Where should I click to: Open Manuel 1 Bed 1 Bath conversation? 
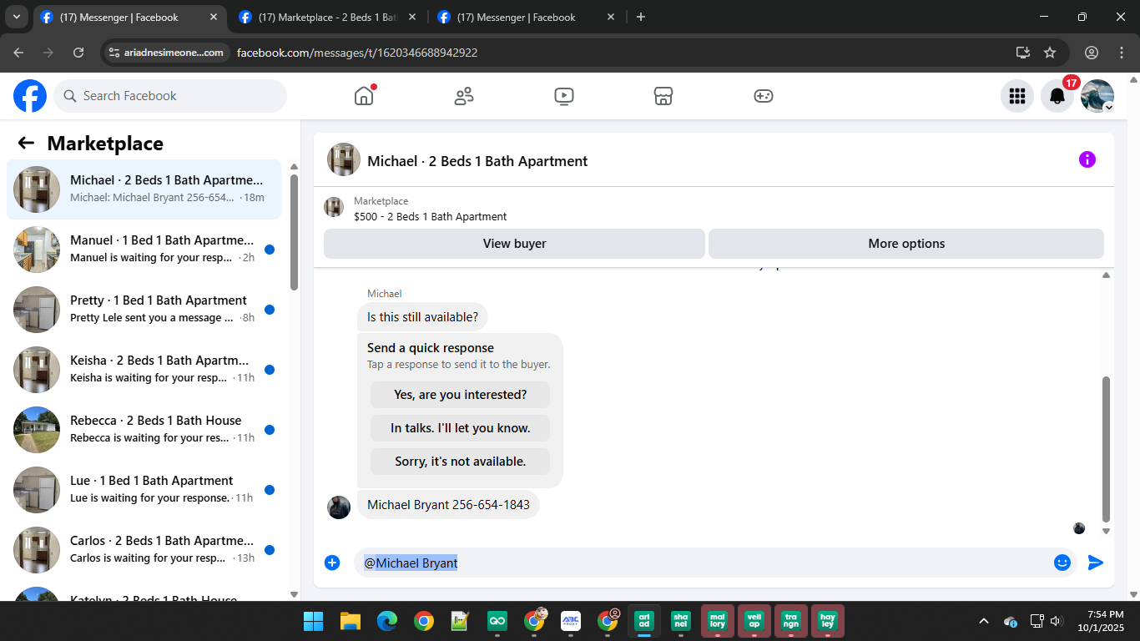144,250
